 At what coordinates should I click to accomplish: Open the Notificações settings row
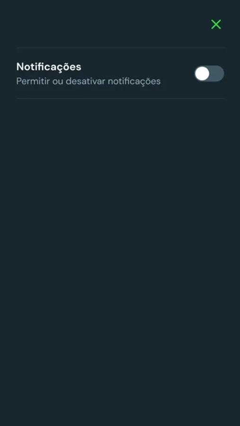[x=120, y=73]
